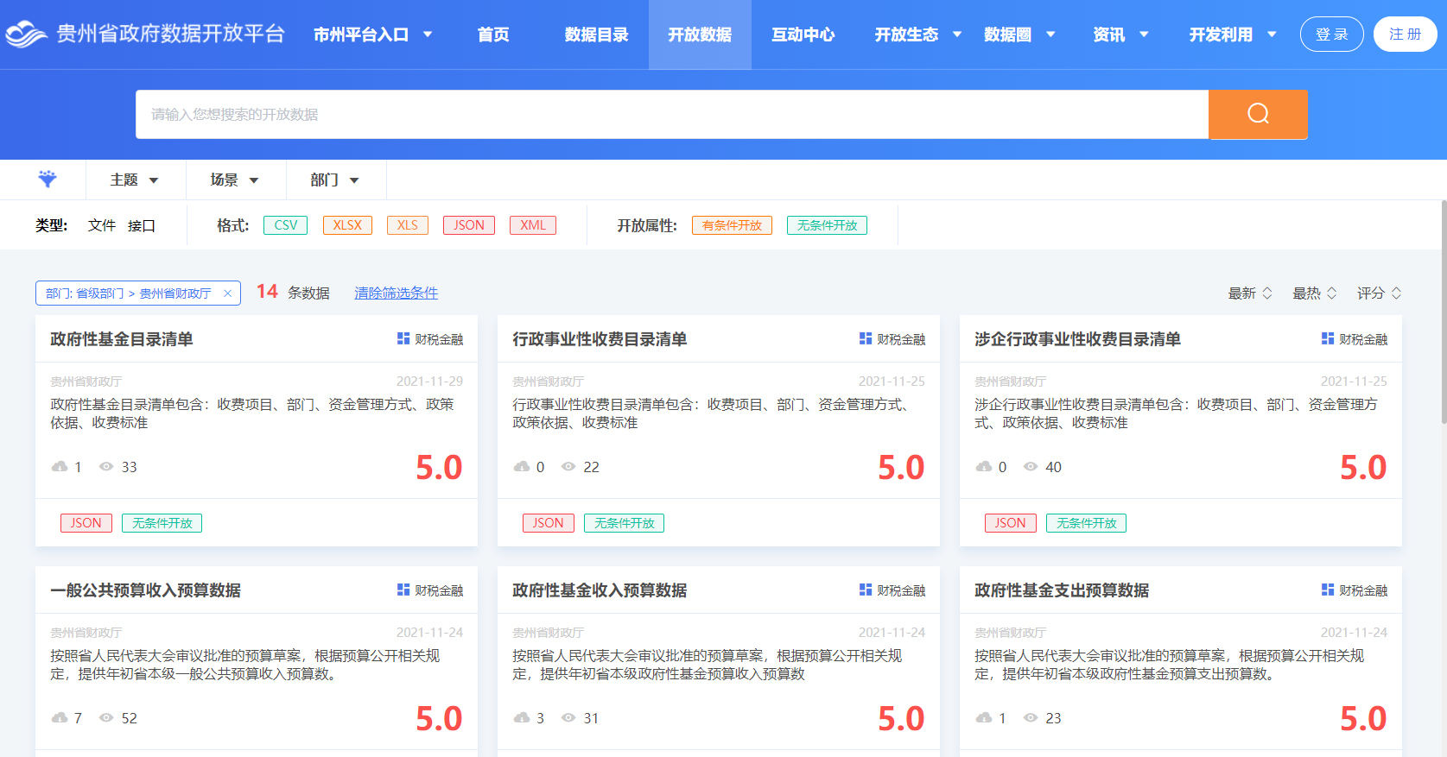This screenshot has height=757, width=1447.
Task: Click 财税金融 category icon on 涉企行政事业性收费目录清单 card
Action: tap(1327, 338)
